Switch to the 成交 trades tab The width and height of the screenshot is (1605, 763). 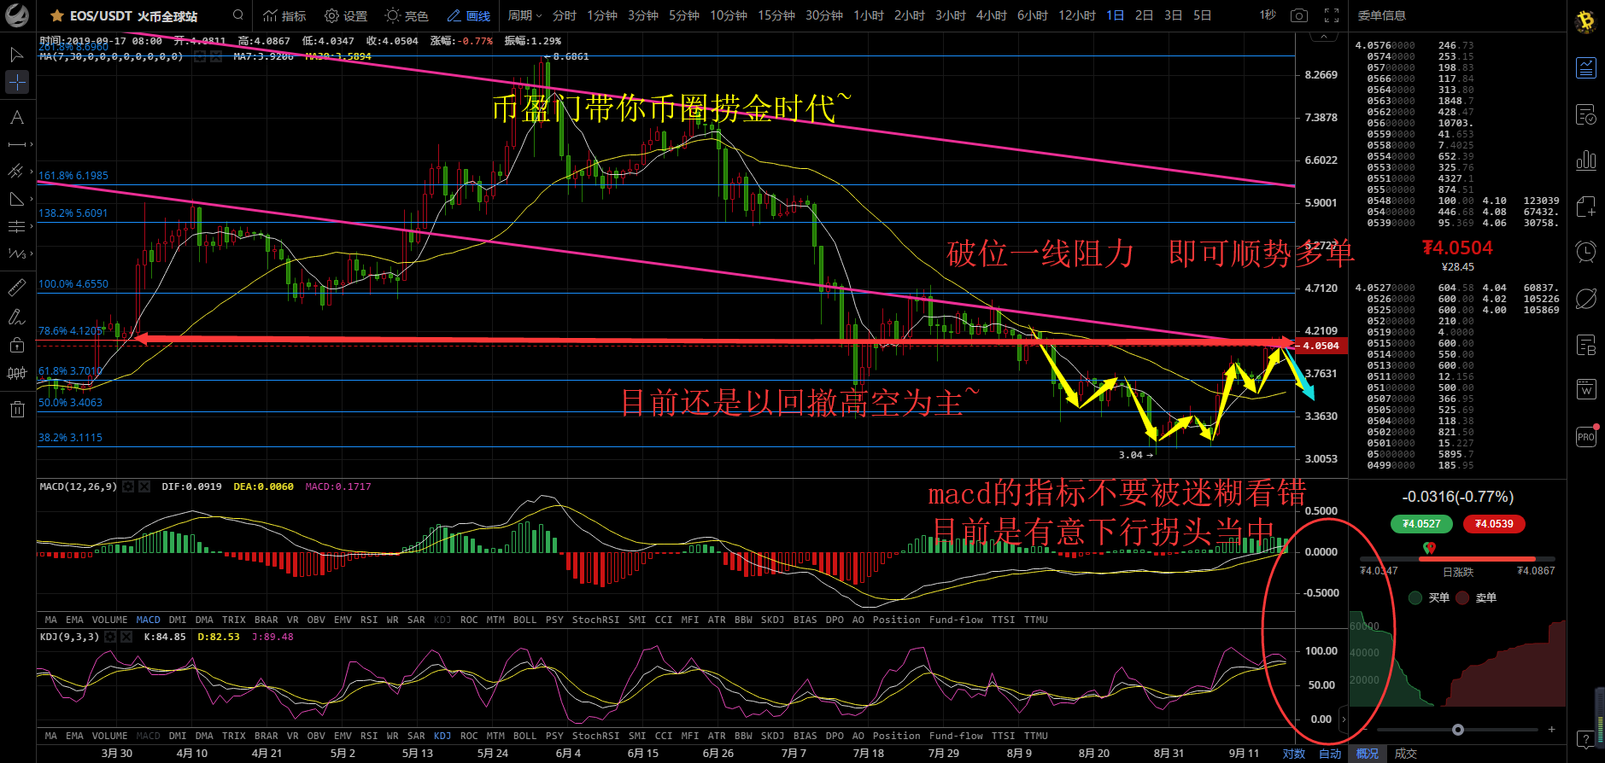tap(1406, 754)
